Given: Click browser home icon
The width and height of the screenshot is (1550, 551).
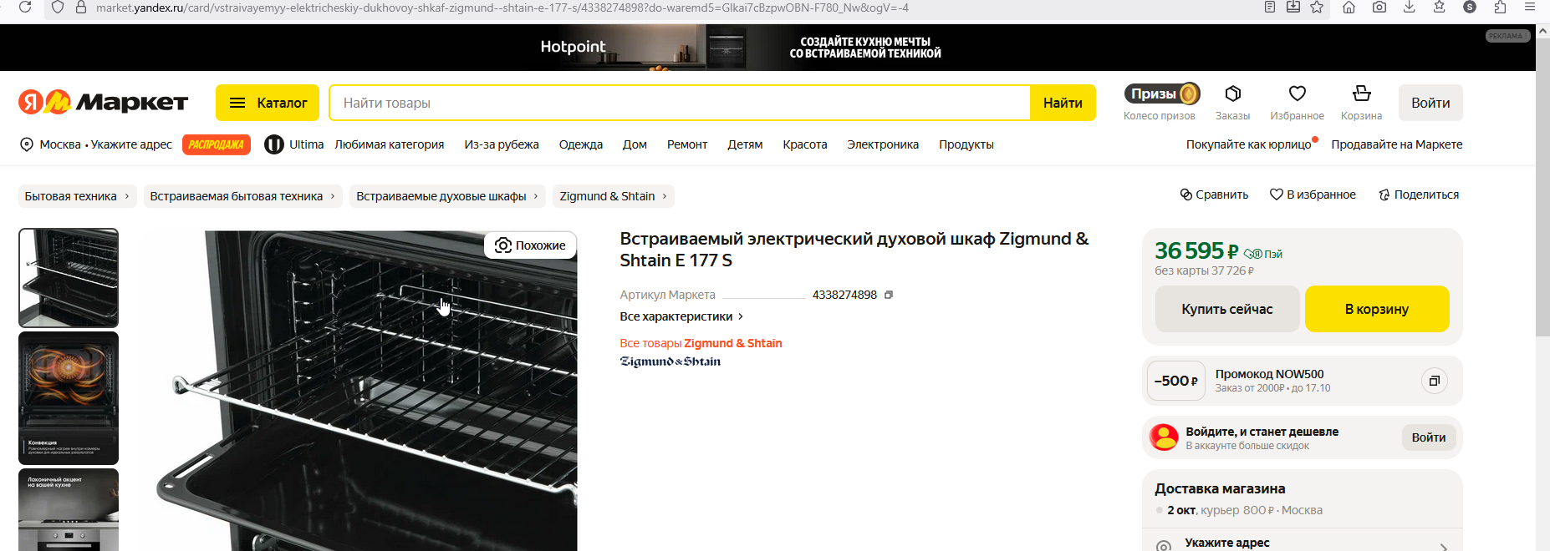Looking at the screenshot, I should [x=1349, y=8].
